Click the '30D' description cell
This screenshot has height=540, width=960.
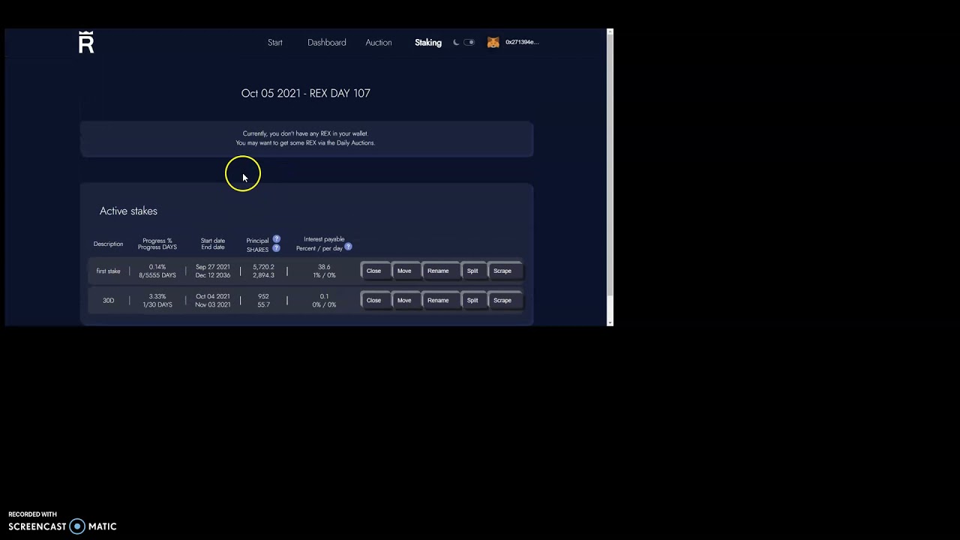(108, 300)
